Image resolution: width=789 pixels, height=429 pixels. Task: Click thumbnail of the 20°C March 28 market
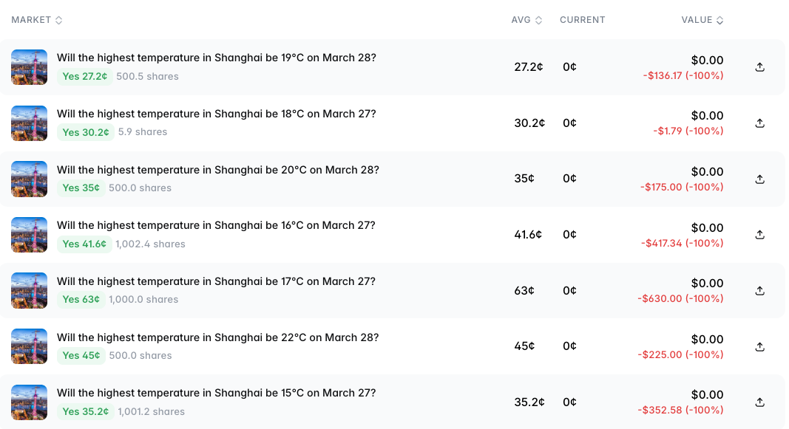[30, 179]
